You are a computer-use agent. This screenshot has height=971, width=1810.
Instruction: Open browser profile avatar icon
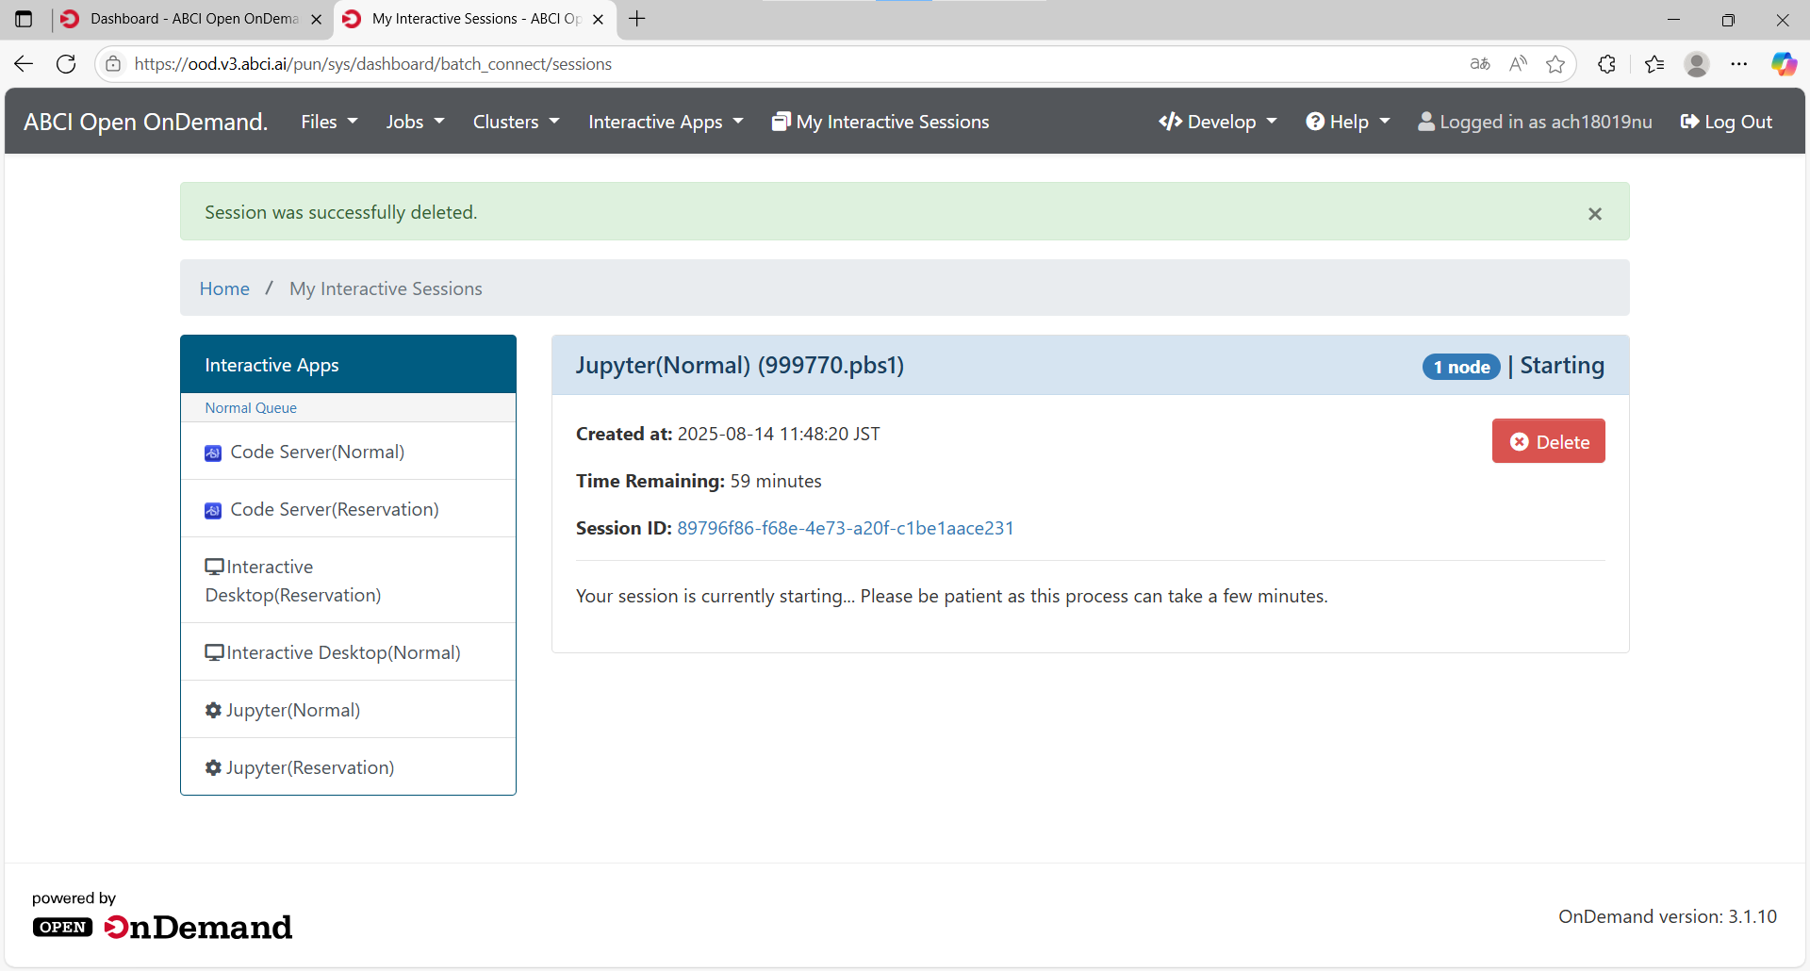pyautogui.click(x=1697, y=64)
